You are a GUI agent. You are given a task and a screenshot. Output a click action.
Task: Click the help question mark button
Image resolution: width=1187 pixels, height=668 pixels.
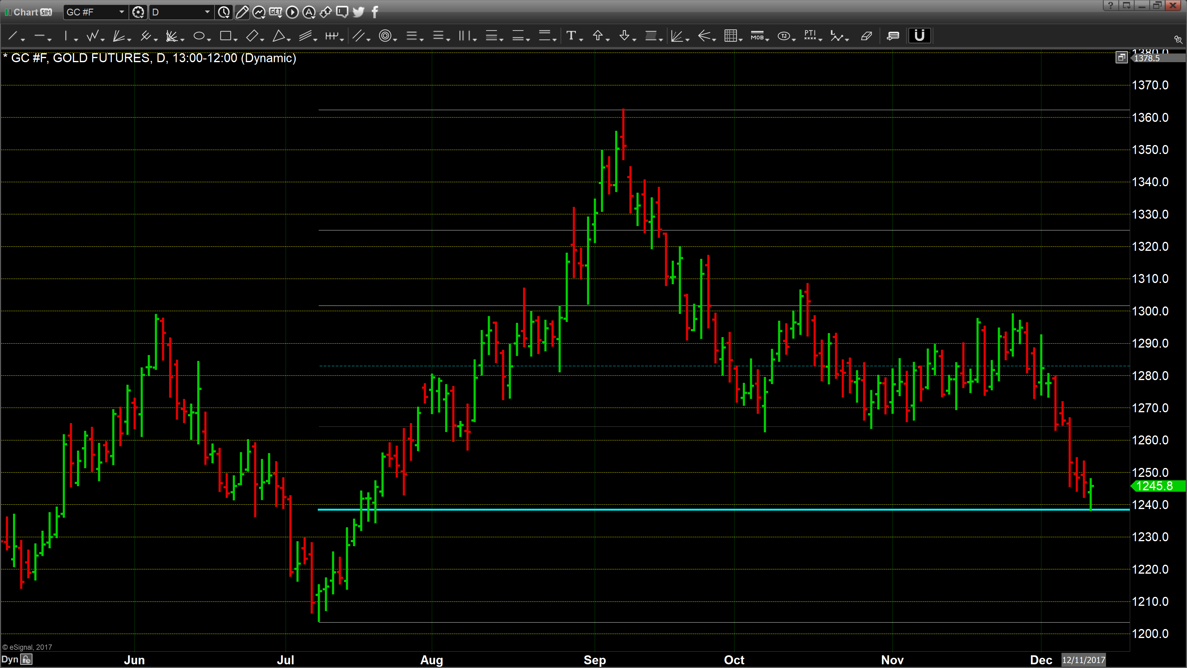[x=1111, y=6]
